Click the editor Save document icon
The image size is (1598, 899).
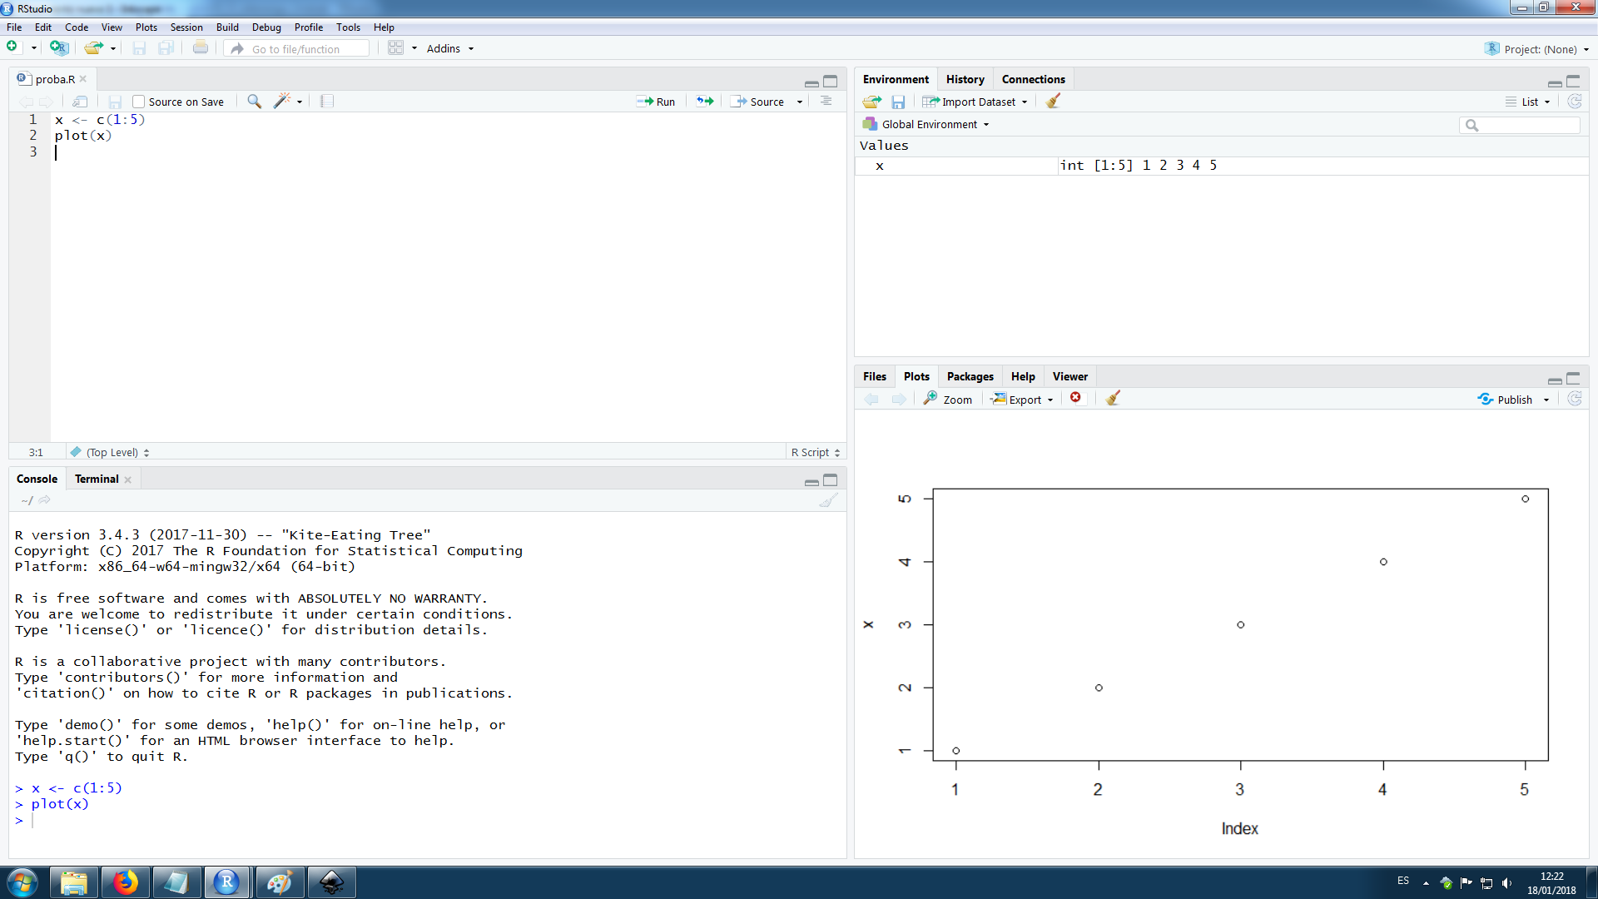click(115, 102)
